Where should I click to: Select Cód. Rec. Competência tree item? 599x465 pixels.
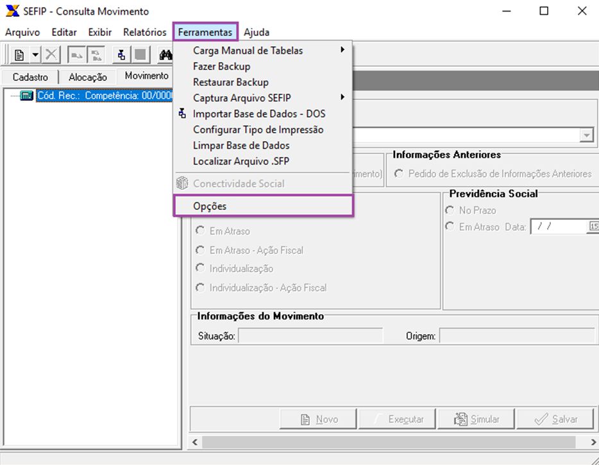pos(105,95)
